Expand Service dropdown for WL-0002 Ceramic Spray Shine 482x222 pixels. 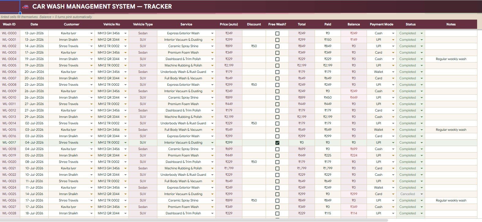[x=212, y=46]
